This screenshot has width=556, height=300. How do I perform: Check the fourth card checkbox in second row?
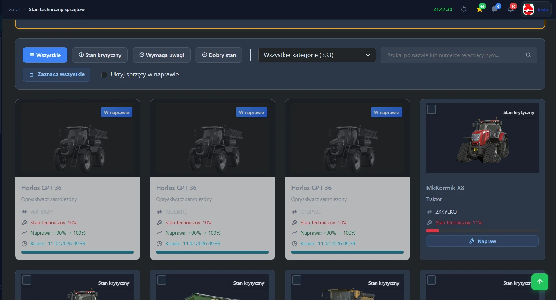point(431,280)
